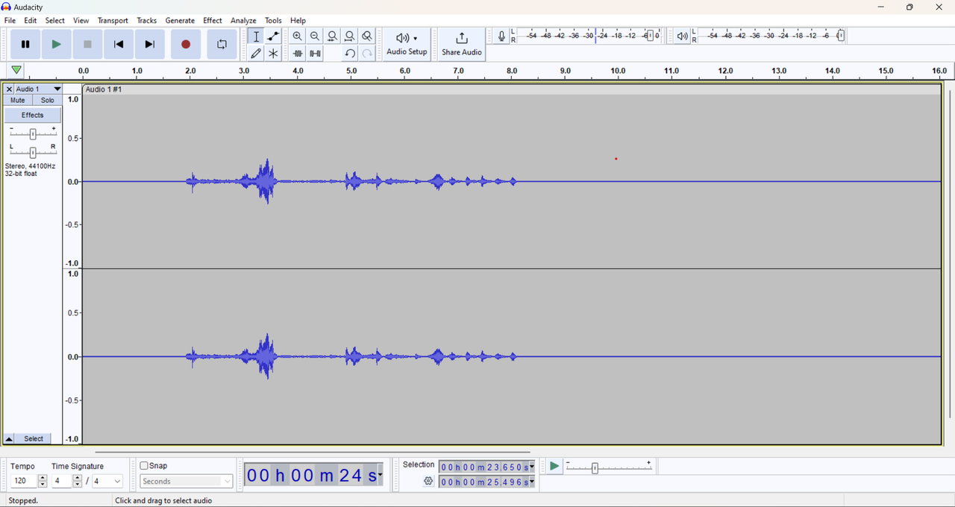Adjust the Audio 1 gain slider
The image size is (955, 507).
coord(33,134)
